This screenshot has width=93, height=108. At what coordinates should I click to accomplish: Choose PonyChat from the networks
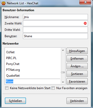33,64
